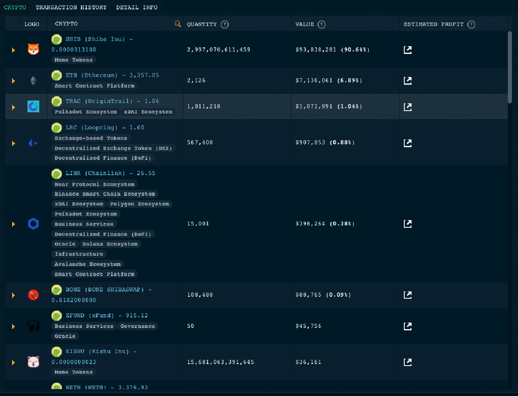Open the XFUND (xFund) link
The width and height of the screenshot is (518, 396).
[107, 315]
